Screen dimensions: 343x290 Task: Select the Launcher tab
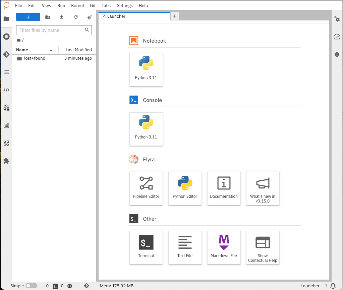click(116, 16)
